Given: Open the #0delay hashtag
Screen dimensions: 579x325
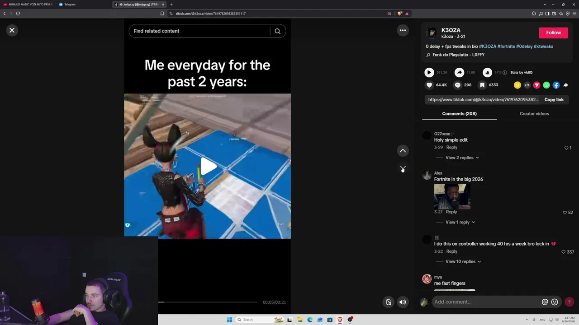Looking at the screenshot, I should (524, 46).
